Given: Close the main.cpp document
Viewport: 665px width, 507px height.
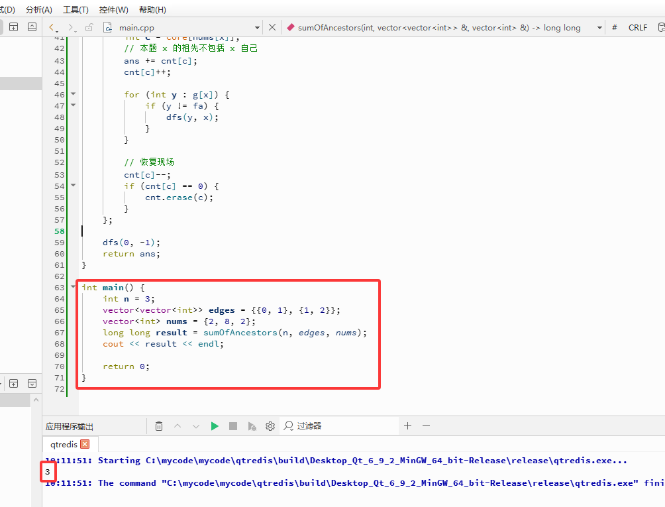Looking at the screenshot, I should pos(272,28).
